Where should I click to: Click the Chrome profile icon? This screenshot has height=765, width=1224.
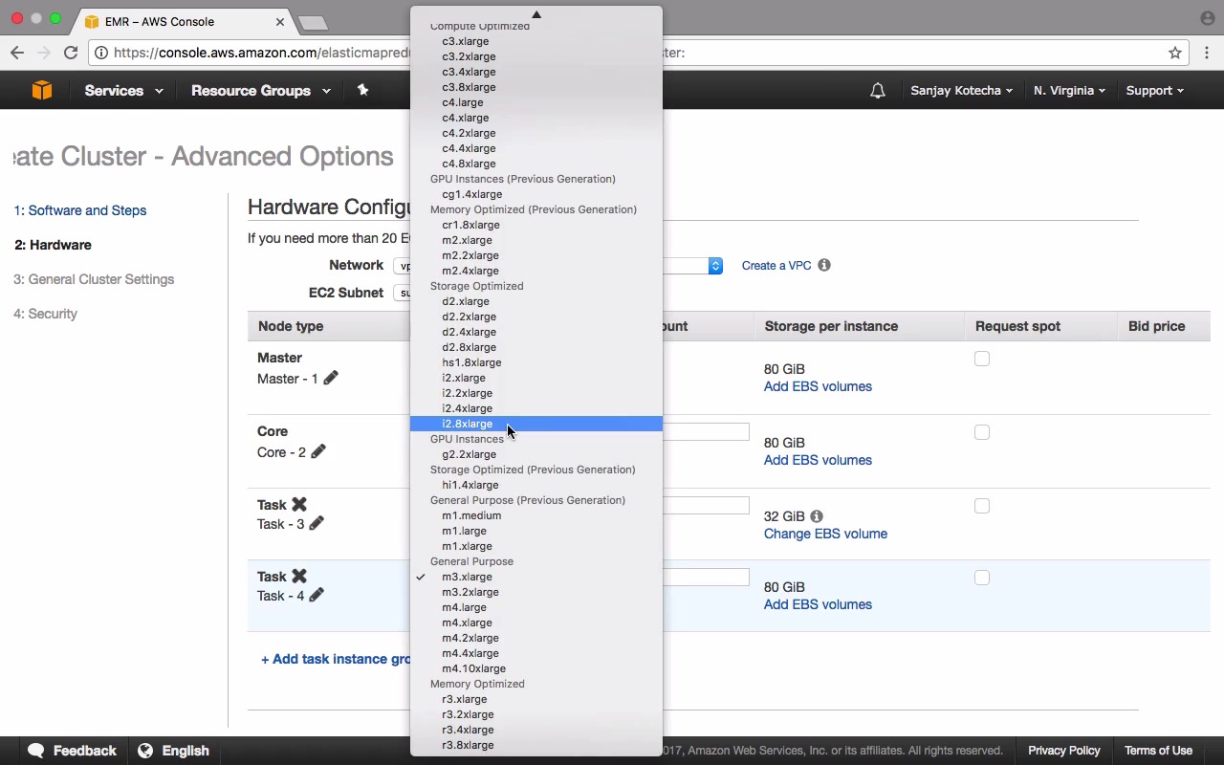(x=1208, y=18)
